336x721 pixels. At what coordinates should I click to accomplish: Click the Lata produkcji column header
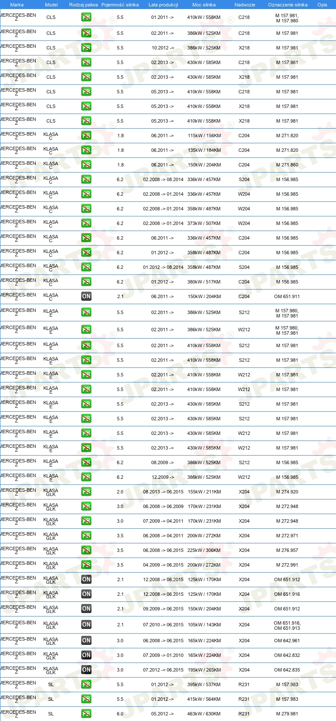click(163, 5)
